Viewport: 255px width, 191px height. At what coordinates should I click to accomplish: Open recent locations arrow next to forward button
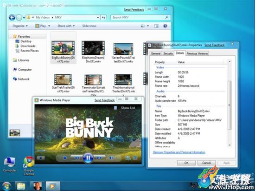pos(24,18)
